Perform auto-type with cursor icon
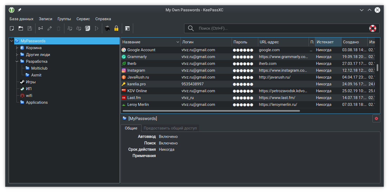This screenshot has height=192, width=389. coord(96,28)
